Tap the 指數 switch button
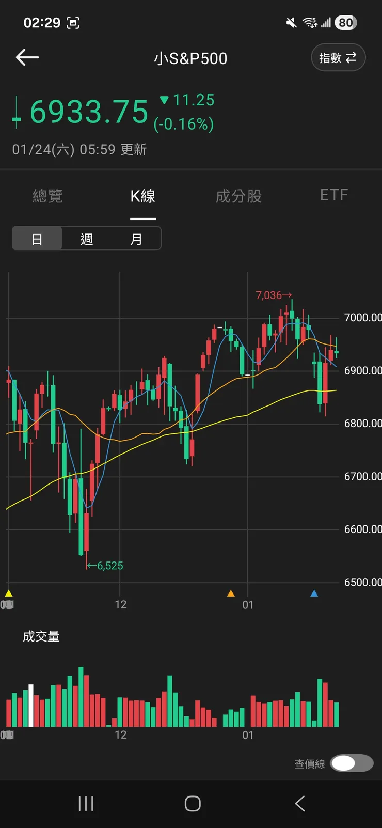 click(x=338, y=57)
